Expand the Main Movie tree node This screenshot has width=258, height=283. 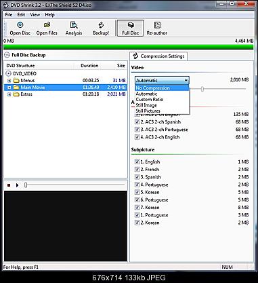coord(9,88)
